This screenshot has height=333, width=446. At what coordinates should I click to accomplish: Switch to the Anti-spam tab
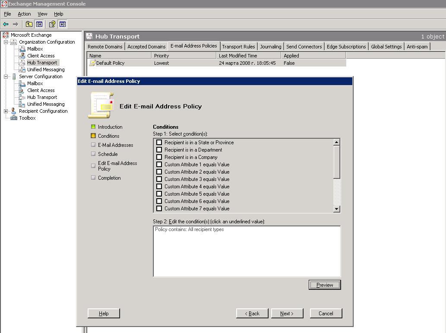click(417, 47)
